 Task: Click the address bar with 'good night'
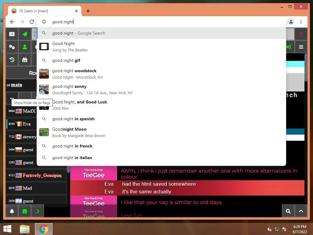coord(161,22)
